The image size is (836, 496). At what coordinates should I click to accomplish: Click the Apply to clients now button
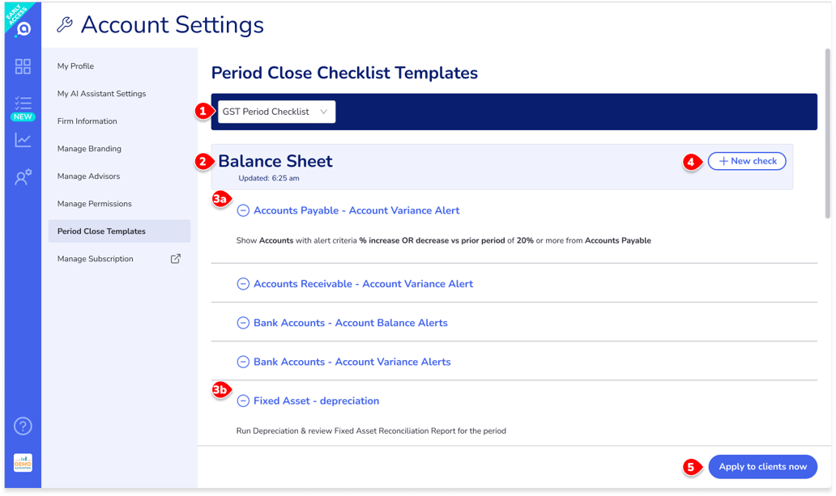pos(762,466)
